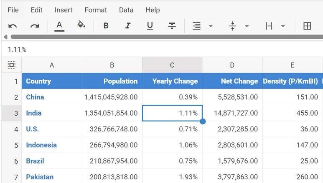
Task: Toggle bold formatting
Action: click(x=106, y=26)
